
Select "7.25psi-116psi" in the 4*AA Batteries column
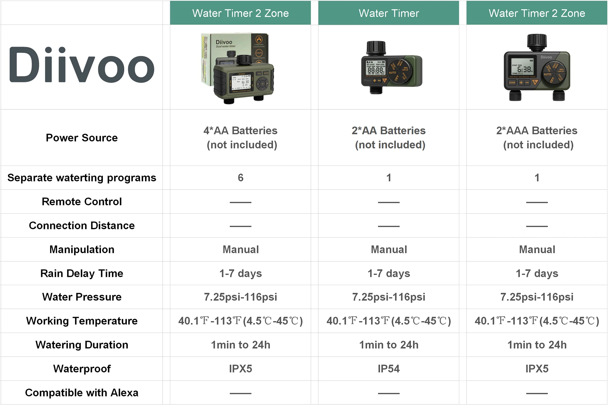pyautogui.click(x=240, y=297)
